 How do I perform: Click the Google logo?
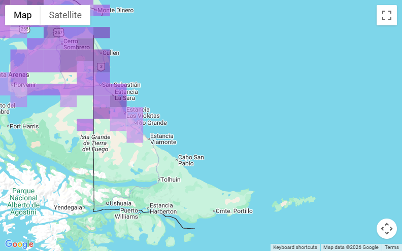(x=19, y=244)
